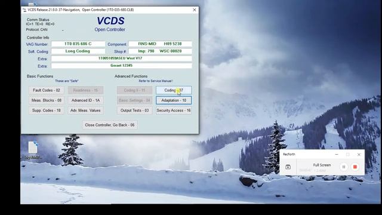This screenshot has width=382, height=215.
Task: Click the Open Controller heading
Action: click(x=110, y=29)
